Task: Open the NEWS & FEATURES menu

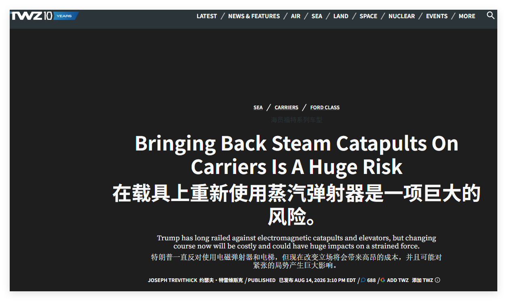Action: [x=254, y=16]
